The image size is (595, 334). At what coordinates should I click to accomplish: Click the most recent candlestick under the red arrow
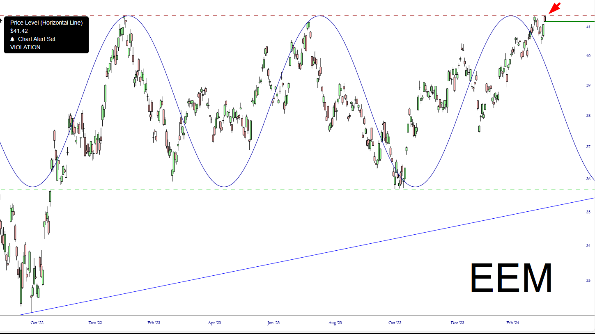pos(545,19)
